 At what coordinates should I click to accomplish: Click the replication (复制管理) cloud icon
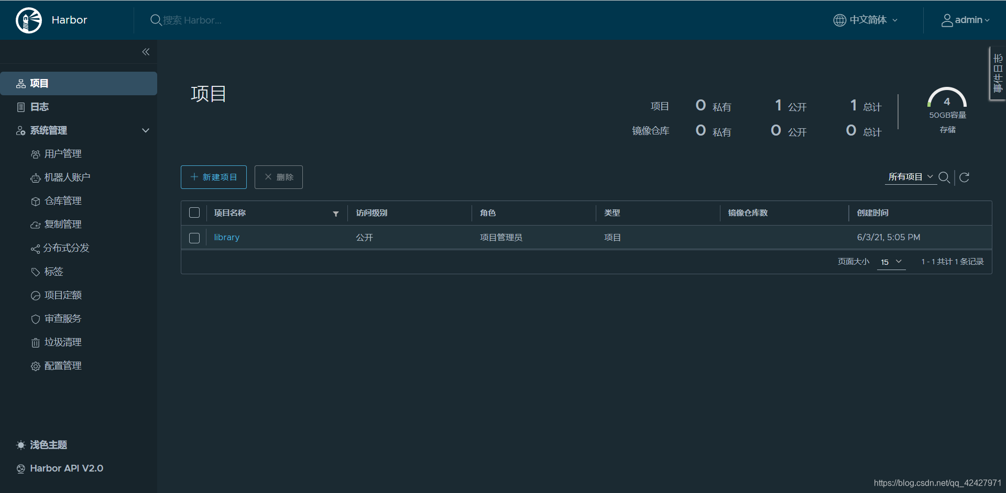click(x=35, y=225)
